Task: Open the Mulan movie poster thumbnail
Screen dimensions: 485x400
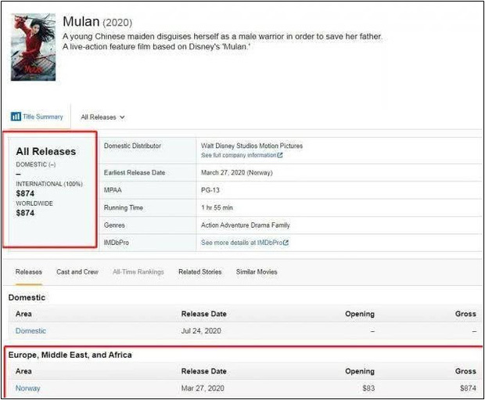Action: [33, 47]
